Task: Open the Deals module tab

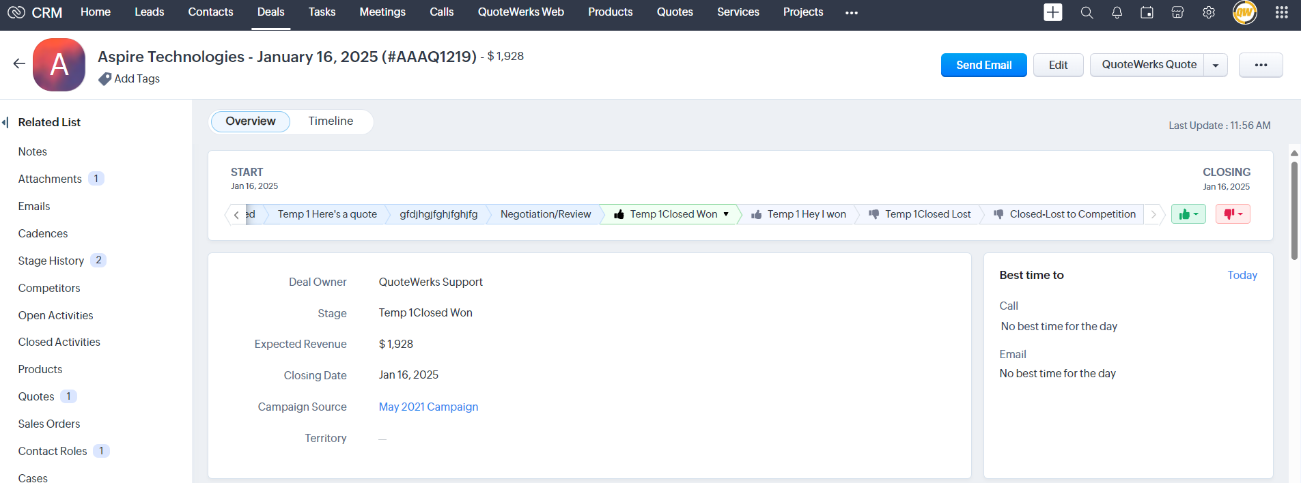Action: click(270, 12)
